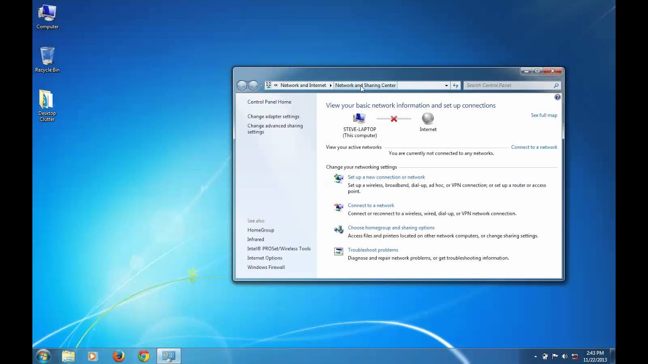Screen dimensions: 648x364
Task: Go to Control Panel Home
Action: 269,102
